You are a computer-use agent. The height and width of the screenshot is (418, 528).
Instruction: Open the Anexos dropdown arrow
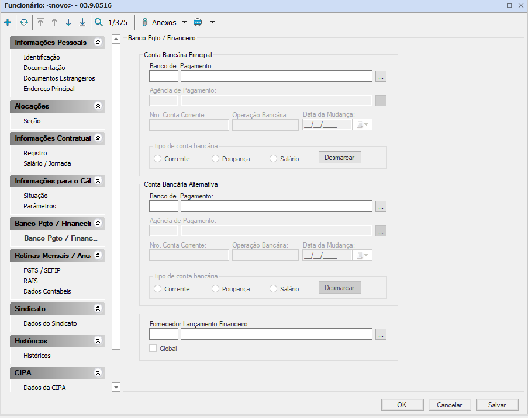184,23
